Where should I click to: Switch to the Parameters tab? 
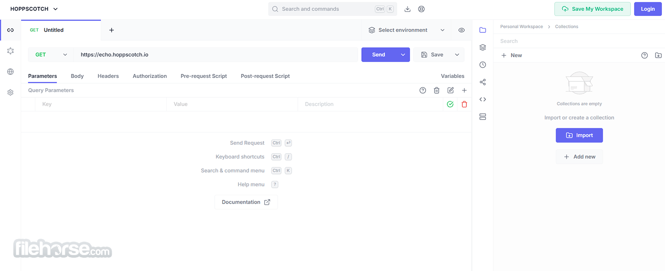(x=43, y=76)
